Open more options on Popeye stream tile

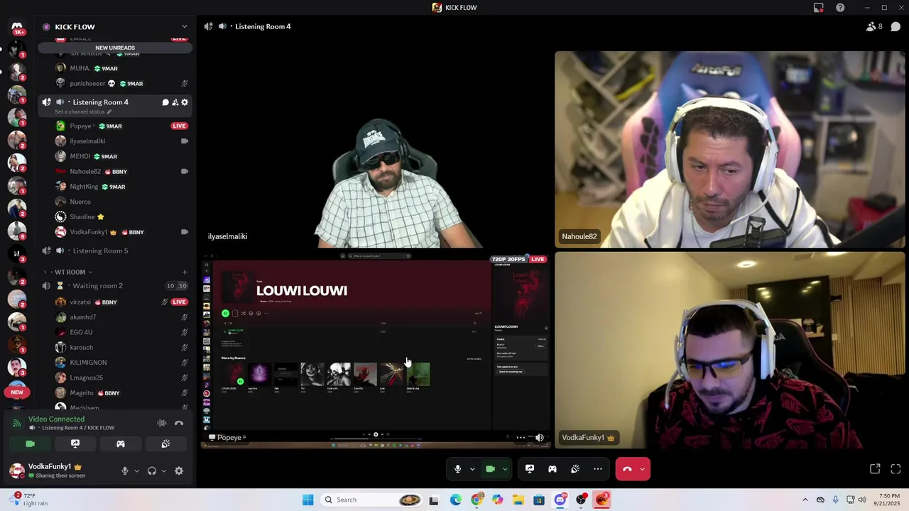(x=521, y=437)
